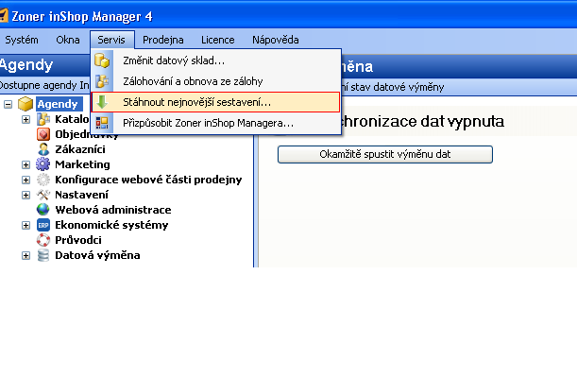This screenshot has height=378, width=577.
Task: Open Průvodci in the tree
Action: (78, 240)
